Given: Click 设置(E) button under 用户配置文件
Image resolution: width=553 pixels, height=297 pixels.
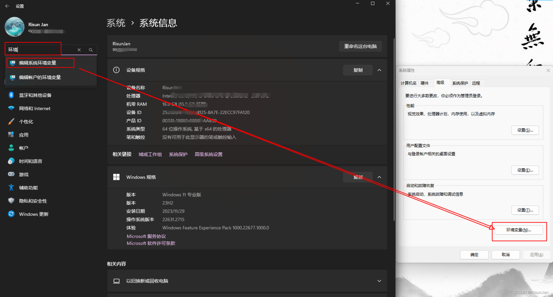Looking at the screenshot, I should tap(525, 170).
